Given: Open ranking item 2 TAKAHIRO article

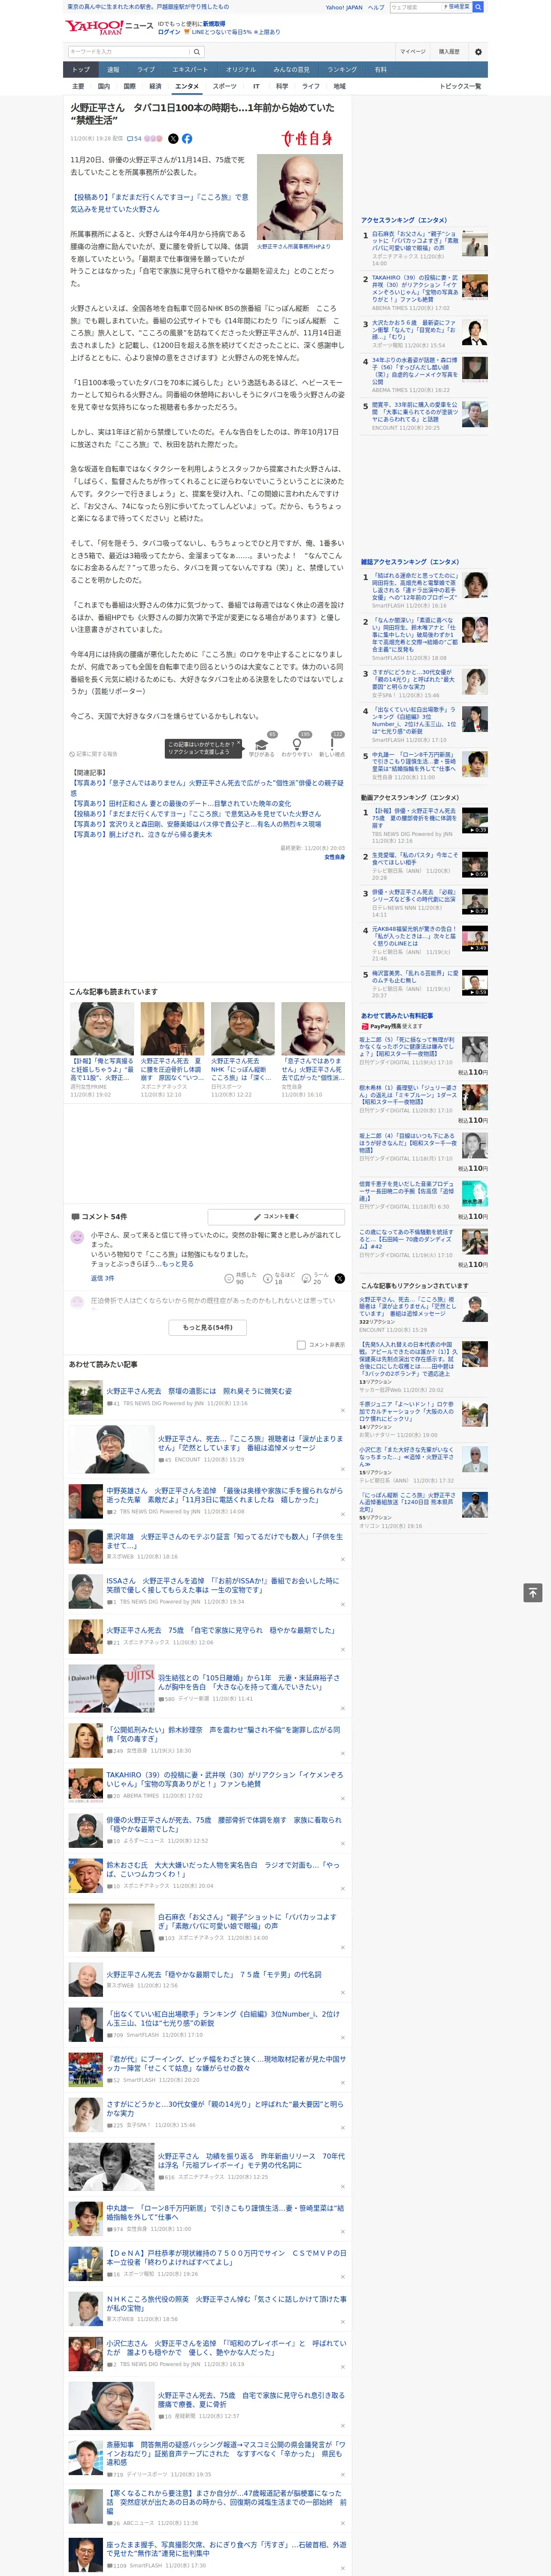Looking at the screenshot, I should tap(415, 288).
